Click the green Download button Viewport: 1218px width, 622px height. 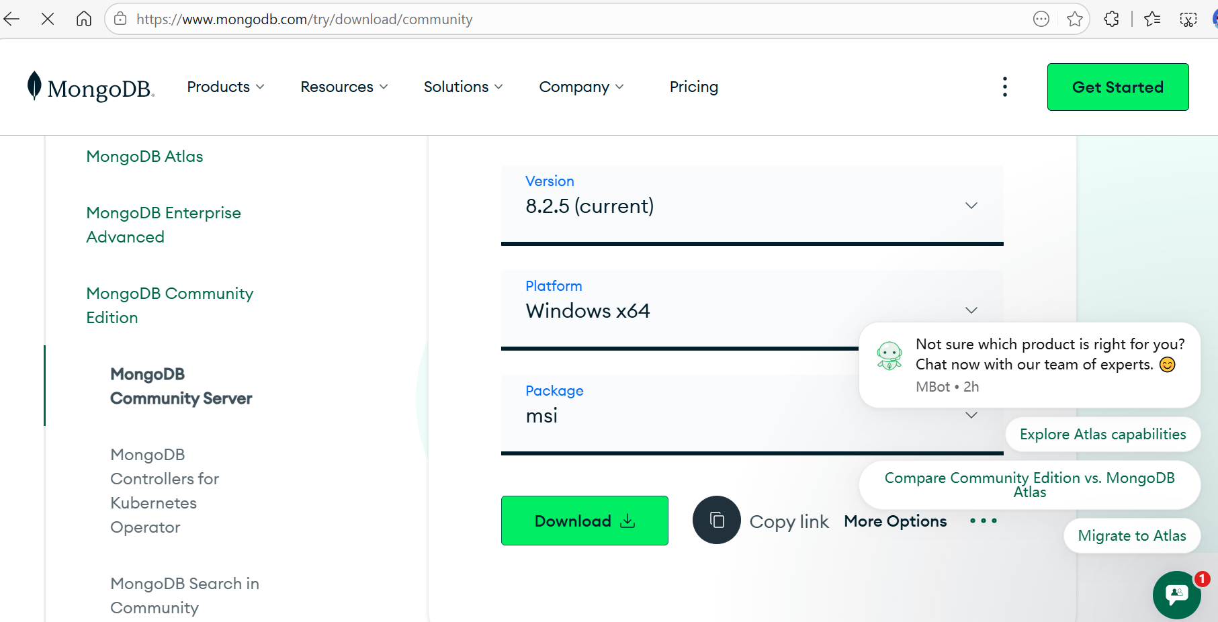584,521
